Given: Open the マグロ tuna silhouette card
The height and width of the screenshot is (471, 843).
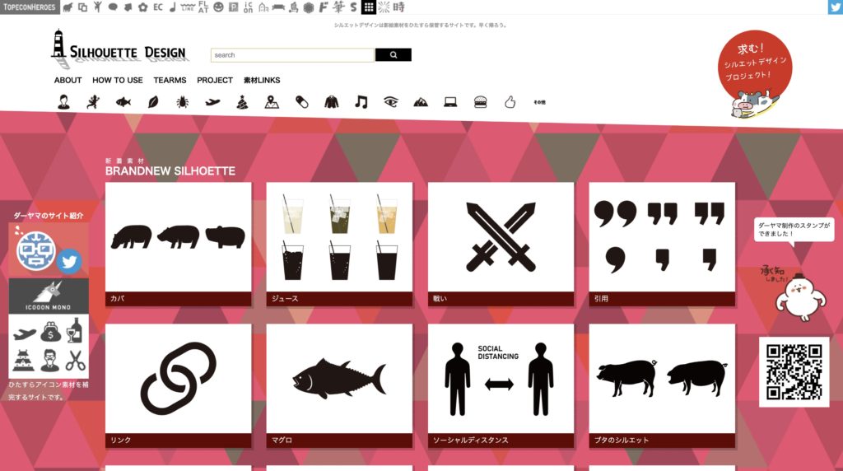Looking at the screenshot, I should 339,385.
